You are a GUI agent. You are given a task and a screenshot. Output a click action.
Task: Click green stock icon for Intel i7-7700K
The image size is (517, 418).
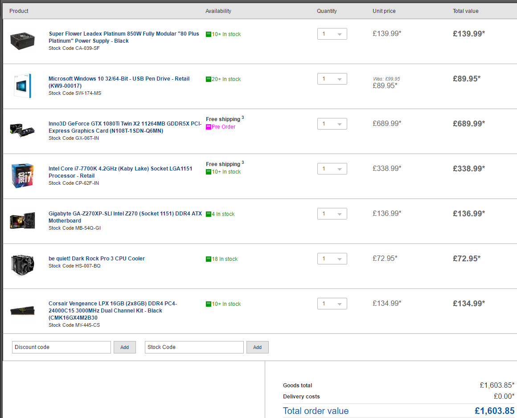[x=209, y=172]
